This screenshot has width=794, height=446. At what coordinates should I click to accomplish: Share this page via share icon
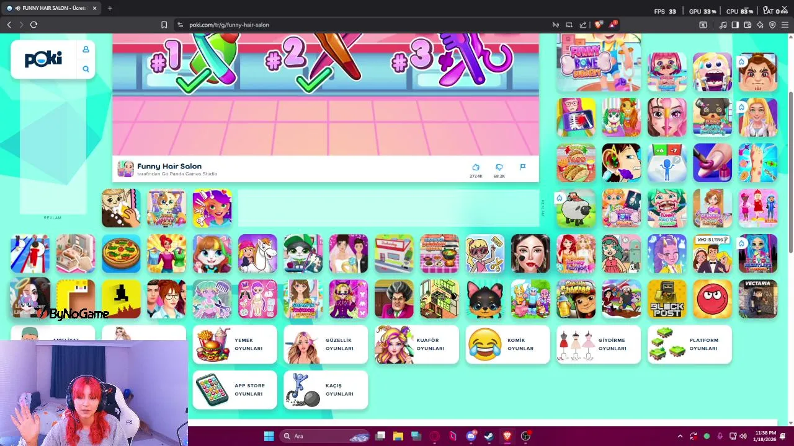pyautogui.click(x=583, y=25)
